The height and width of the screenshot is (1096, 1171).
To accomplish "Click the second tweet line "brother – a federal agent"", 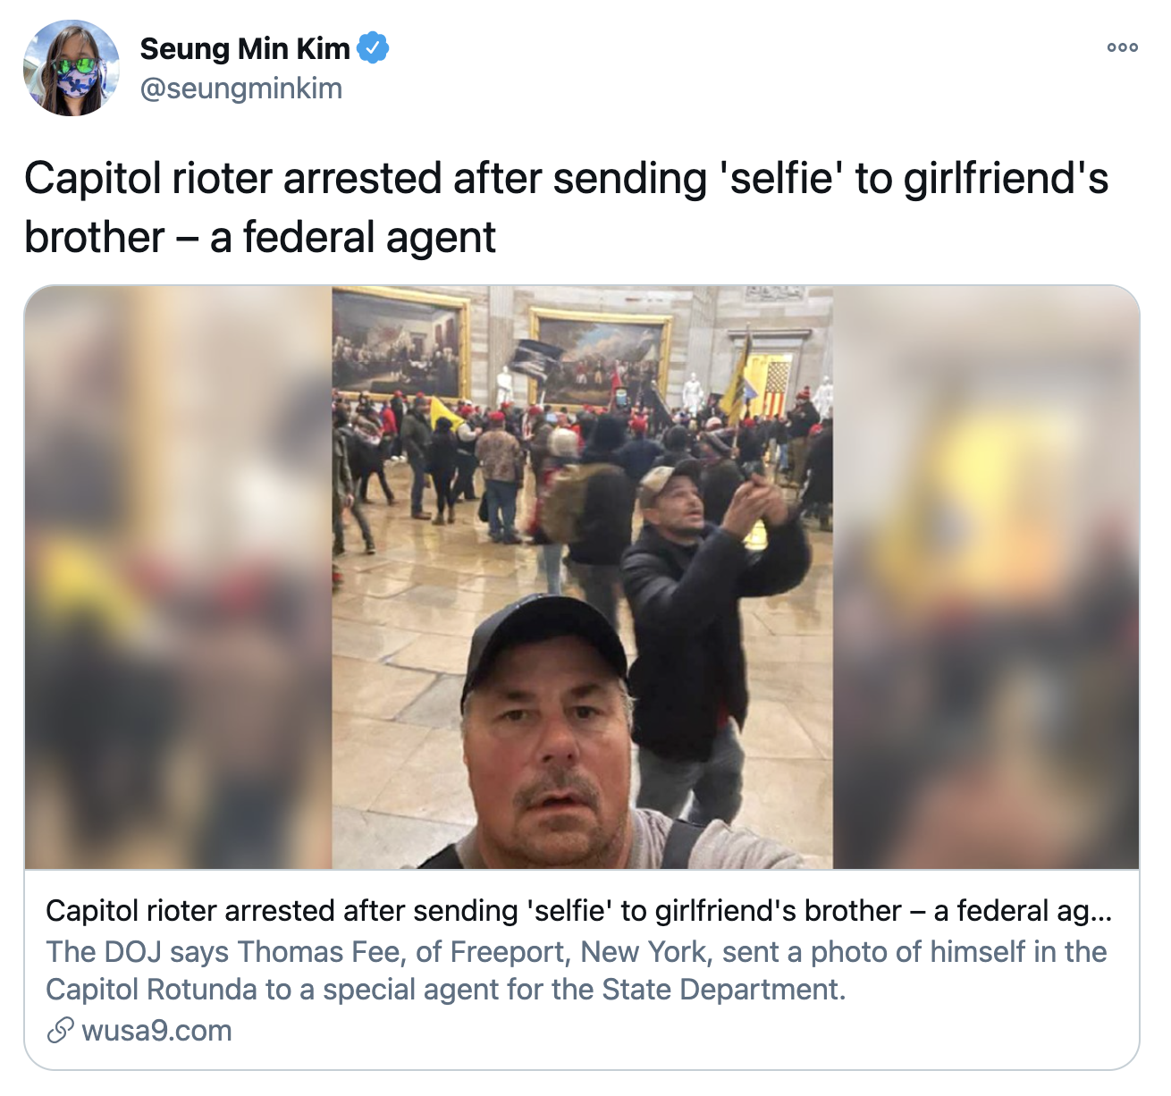I will click(x=260, y=238).
